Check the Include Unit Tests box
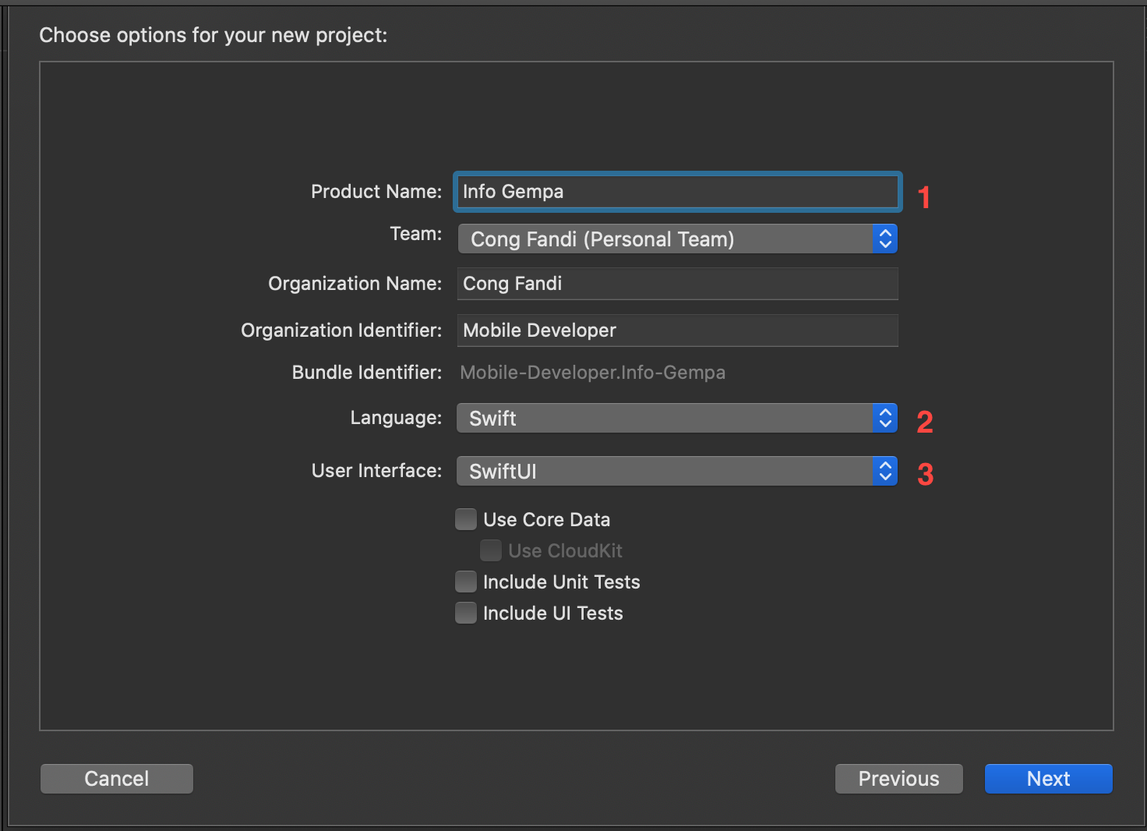This screenshot has width=1147, height=831. coord(466,582)
